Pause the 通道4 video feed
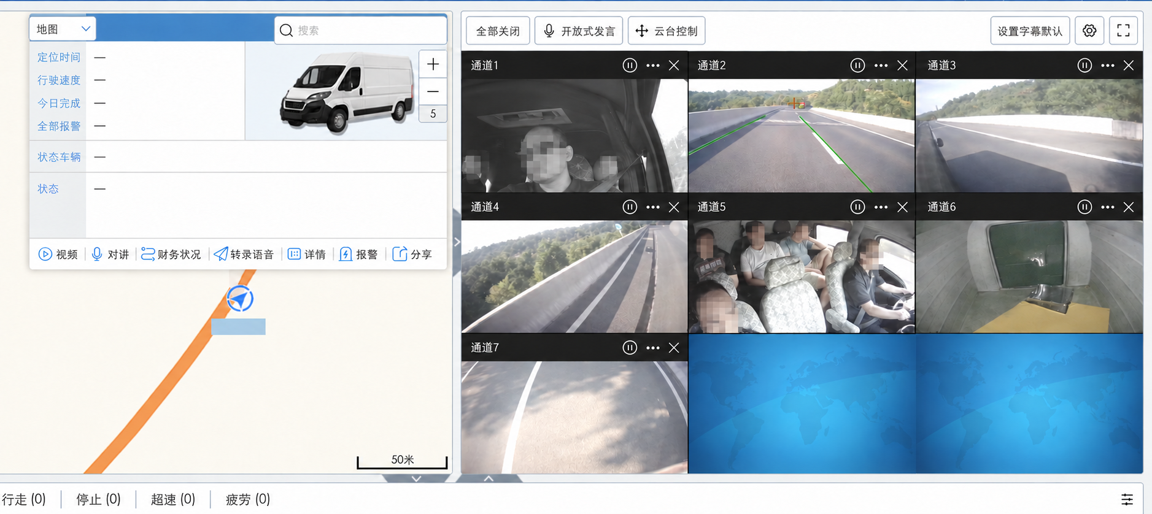This screenshot has height=514, width=1152. click(630, 207)
